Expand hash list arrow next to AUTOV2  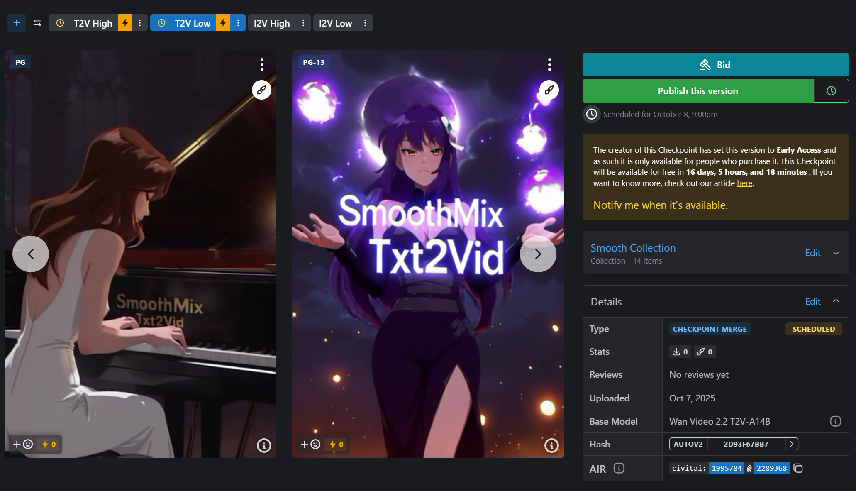pos(792,444)
